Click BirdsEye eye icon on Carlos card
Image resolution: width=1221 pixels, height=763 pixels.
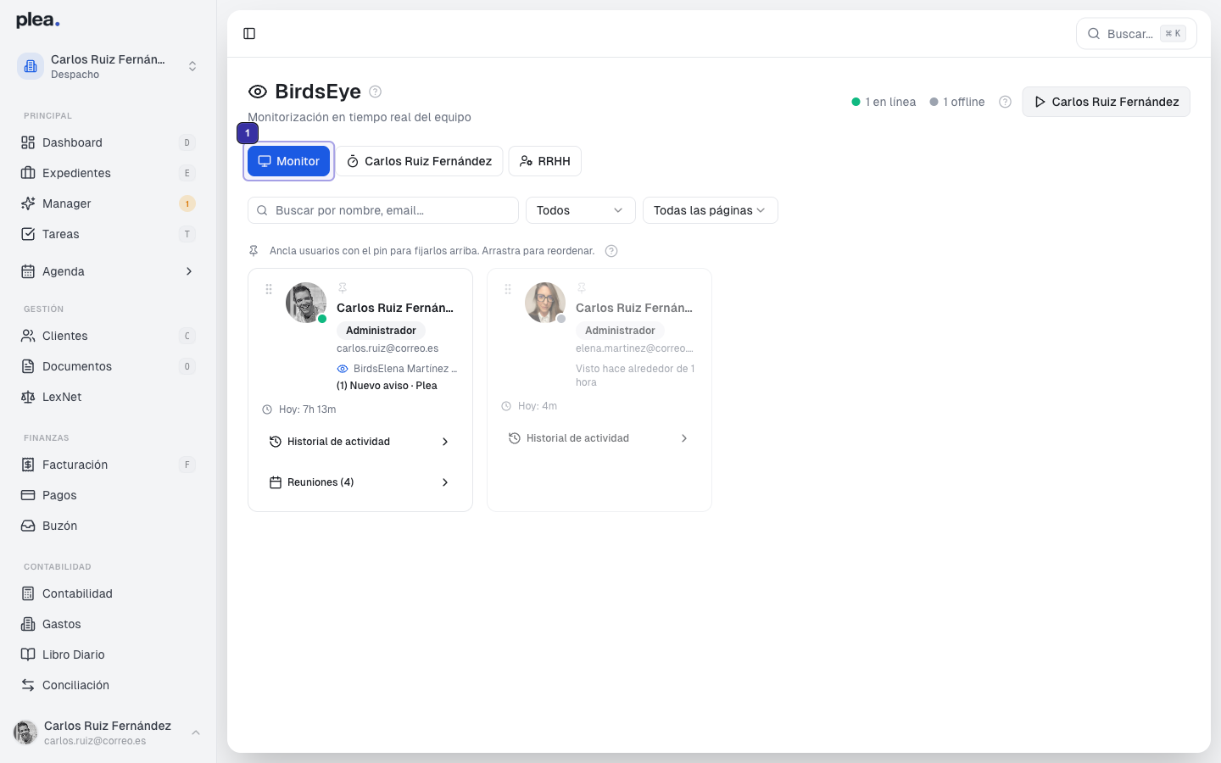point(343,369)
